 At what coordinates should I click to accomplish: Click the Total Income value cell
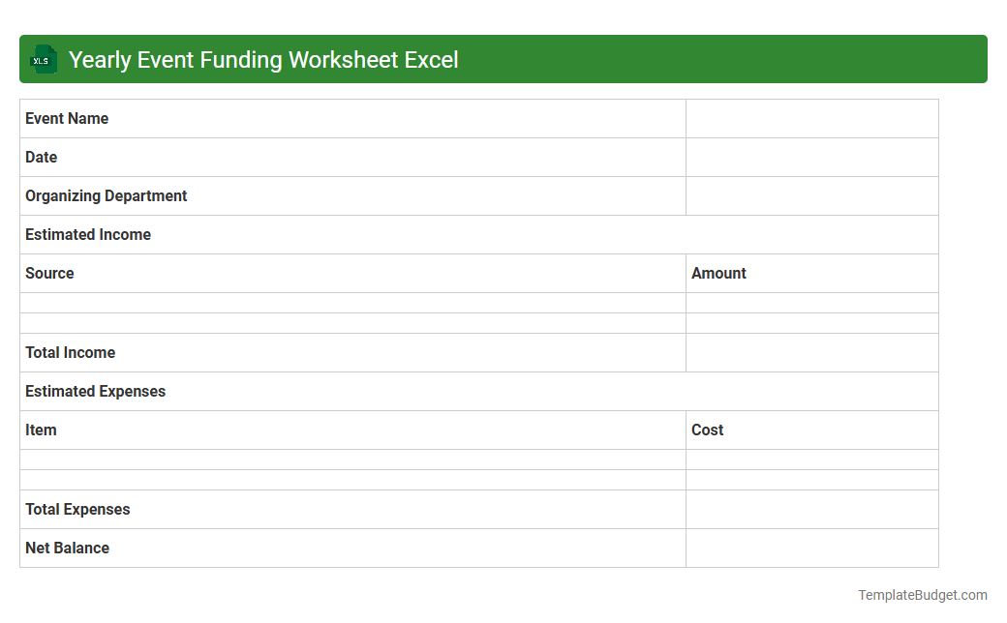811,352
